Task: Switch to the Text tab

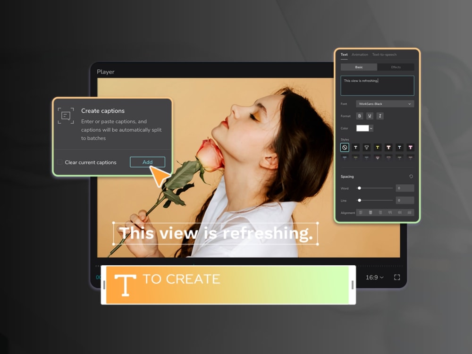Action: 344,55
